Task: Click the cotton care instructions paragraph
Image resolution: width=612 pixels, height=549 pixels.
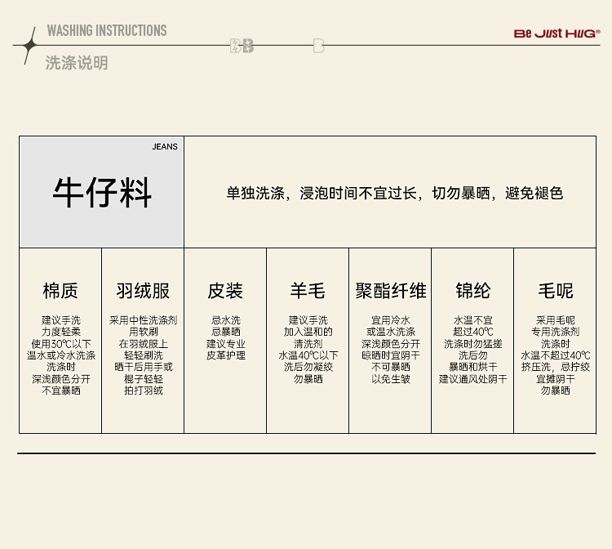Action: tap(60, 355)
